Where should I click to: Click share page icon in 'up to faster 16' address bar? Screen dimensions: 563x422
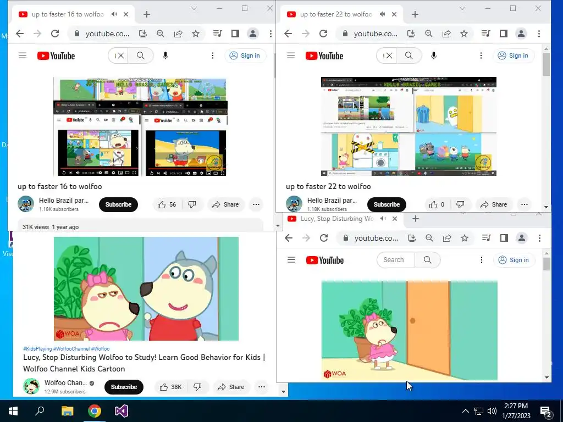tap(178, 34)
